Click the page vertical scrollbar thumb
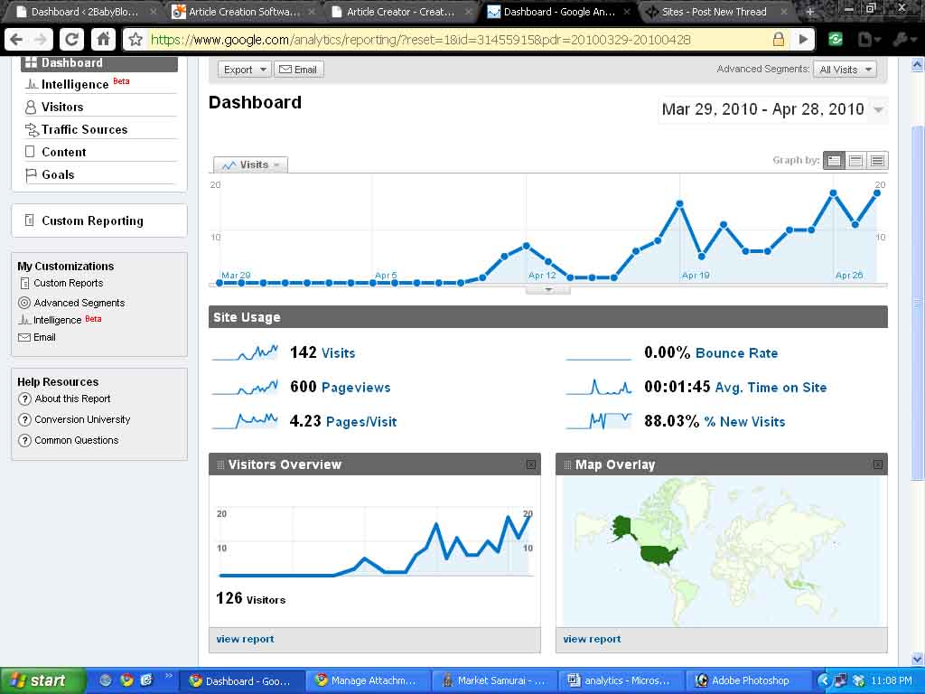Viewport: 925px width, 694px height. (917, 302)
